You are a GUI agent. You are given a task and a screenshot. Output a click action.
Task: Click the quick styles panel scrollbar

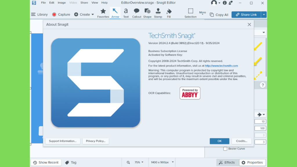[266, 57]
